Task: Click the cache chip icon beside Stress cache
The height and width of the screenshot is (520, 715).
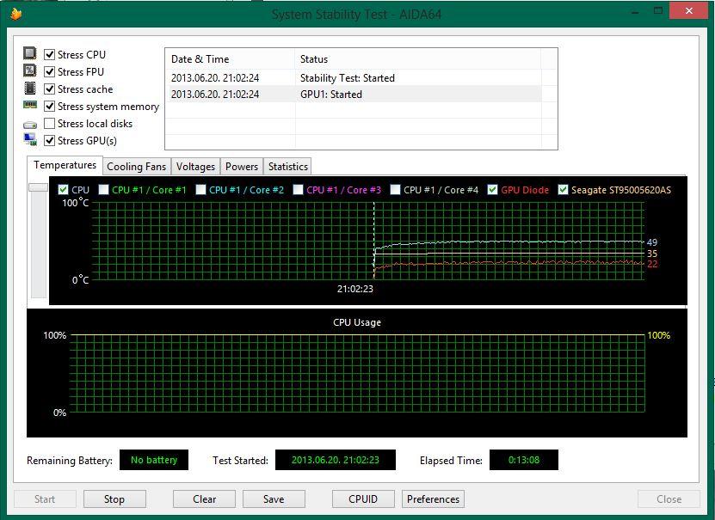Action: pos(30,88)
